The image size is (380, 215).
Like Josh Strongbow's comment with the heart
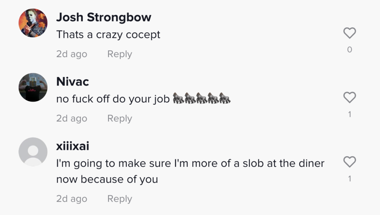click(x=349, y=33)
